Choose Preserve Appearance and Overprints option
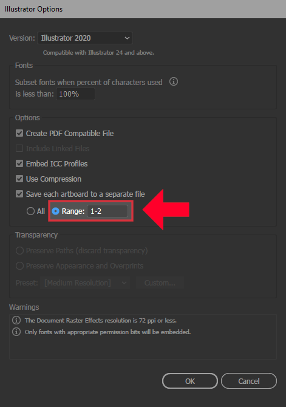The height and width of the screenshot is (407, 286). click(x=19, y=266)
